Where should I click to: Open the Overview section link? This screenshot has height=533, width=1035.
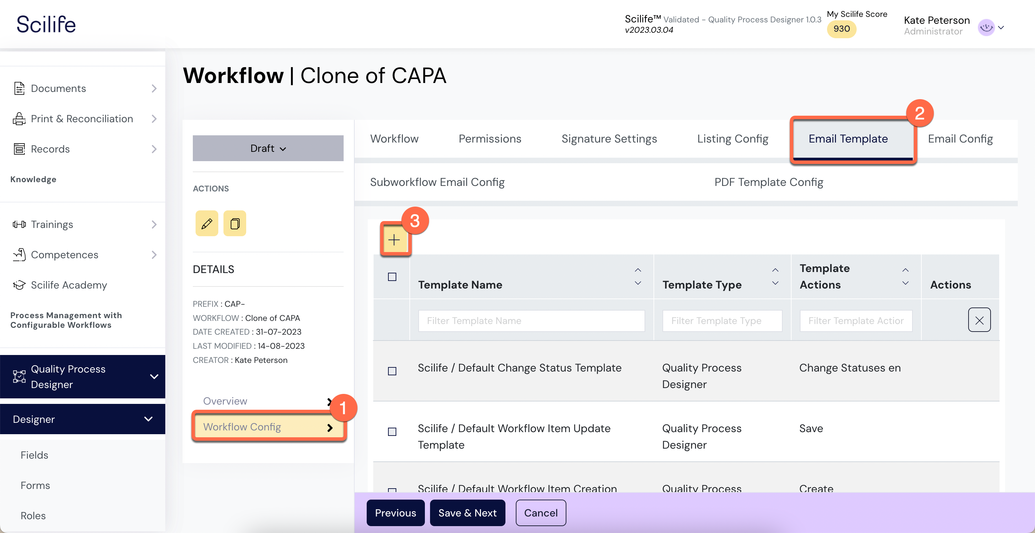[x=268, y=401]
